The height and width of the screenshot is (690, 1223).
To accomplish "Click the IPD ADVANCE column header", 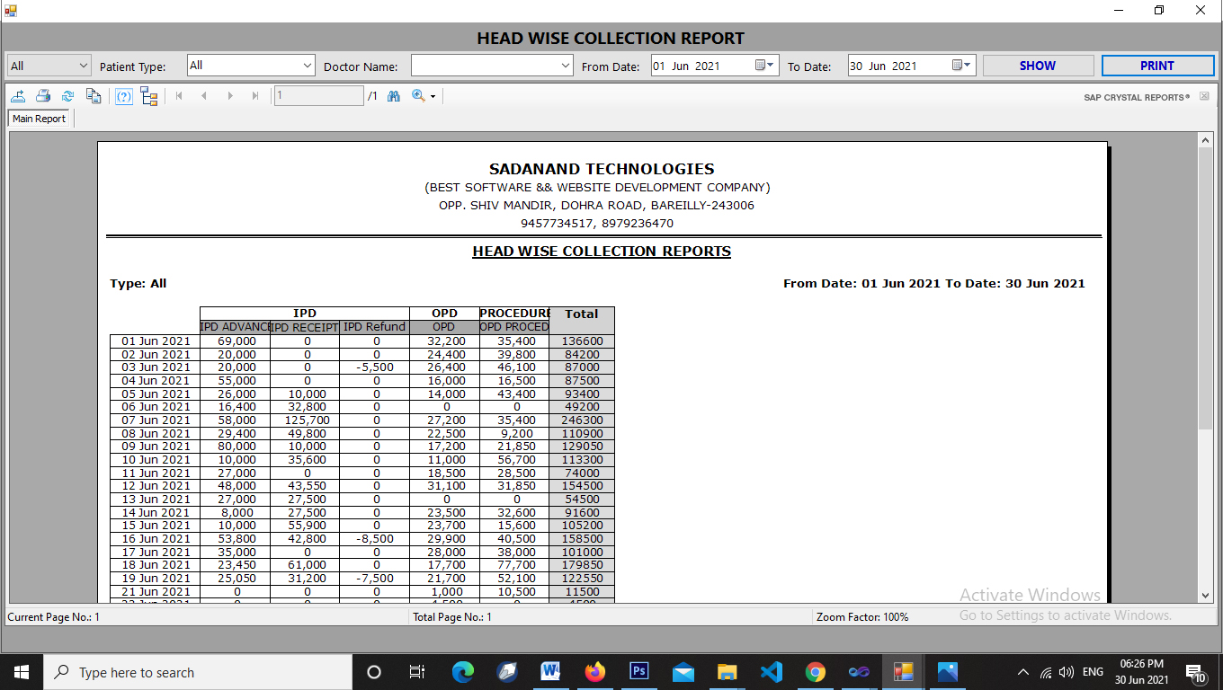I will [235, 327].
